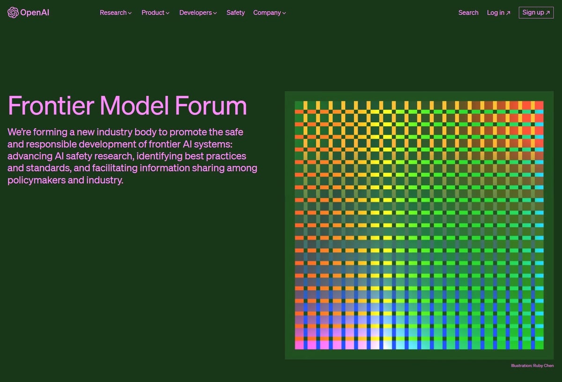This screenshot has width=562, height=382.
Task: Click the Log in external arrow icon
Action: tap(509, 13)
